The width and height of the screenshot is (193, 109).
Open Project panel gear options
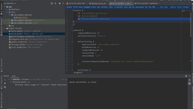pos(60,3)
